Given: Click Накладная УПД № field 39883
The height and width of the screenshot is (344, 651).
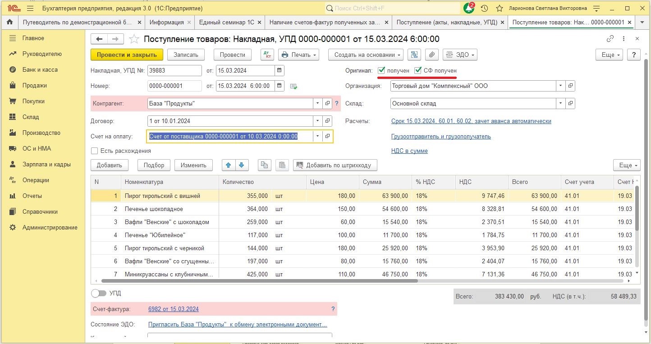Looking at the screenshot, I should point(174,70).
